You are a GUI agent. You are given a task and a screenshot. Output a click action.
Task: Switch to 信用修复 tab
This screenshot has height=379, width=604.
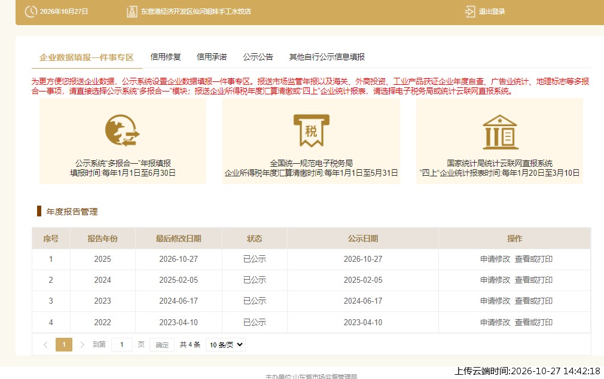[x=166, y=57]
